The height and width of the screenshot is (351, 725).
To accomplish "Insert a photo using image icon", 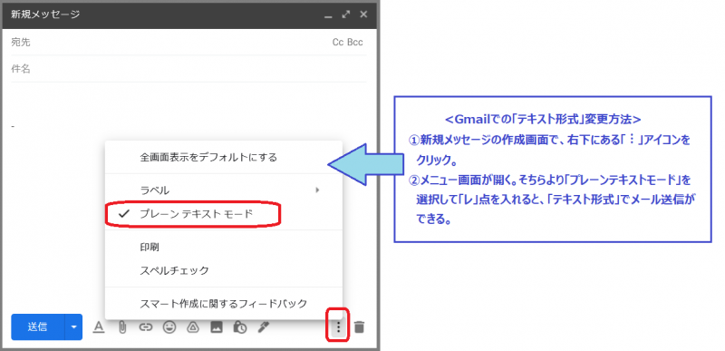I will point(217,327).
